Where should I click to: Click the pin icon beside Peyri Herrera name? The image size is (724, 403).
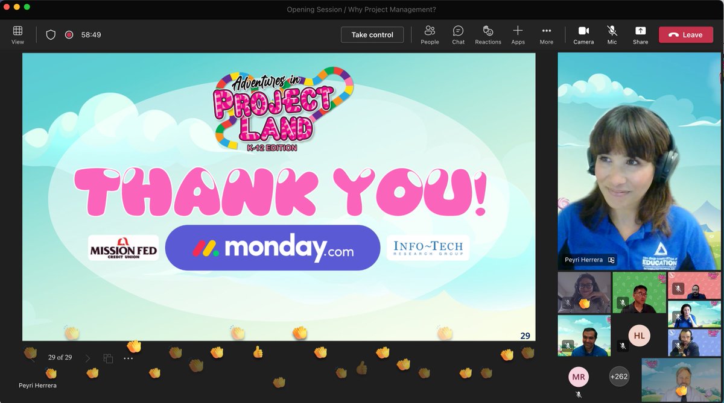(611, 260)
